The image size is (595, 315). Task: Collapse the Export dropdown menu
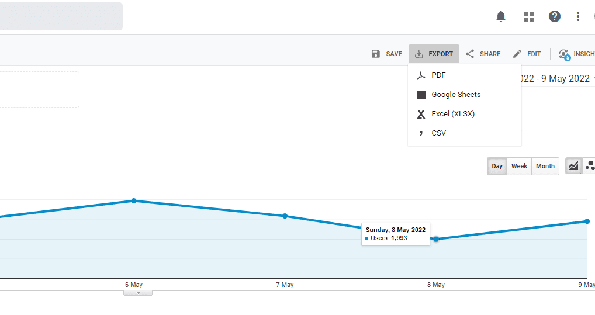pos(434,54)
